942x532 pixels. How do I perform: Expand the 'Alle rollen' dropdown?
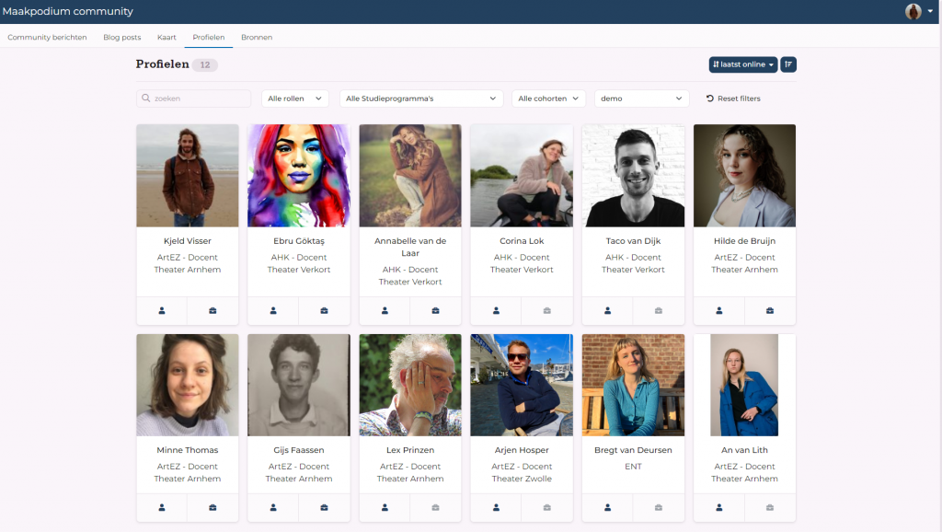tap(295, 98)
